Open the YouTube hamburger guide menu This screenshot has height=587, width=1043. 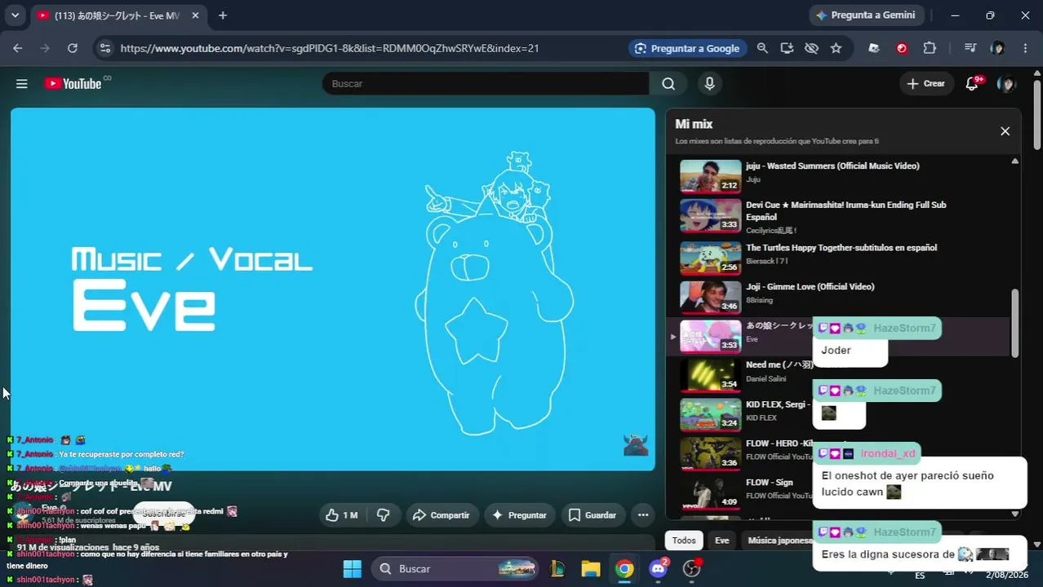coord(22,83)
